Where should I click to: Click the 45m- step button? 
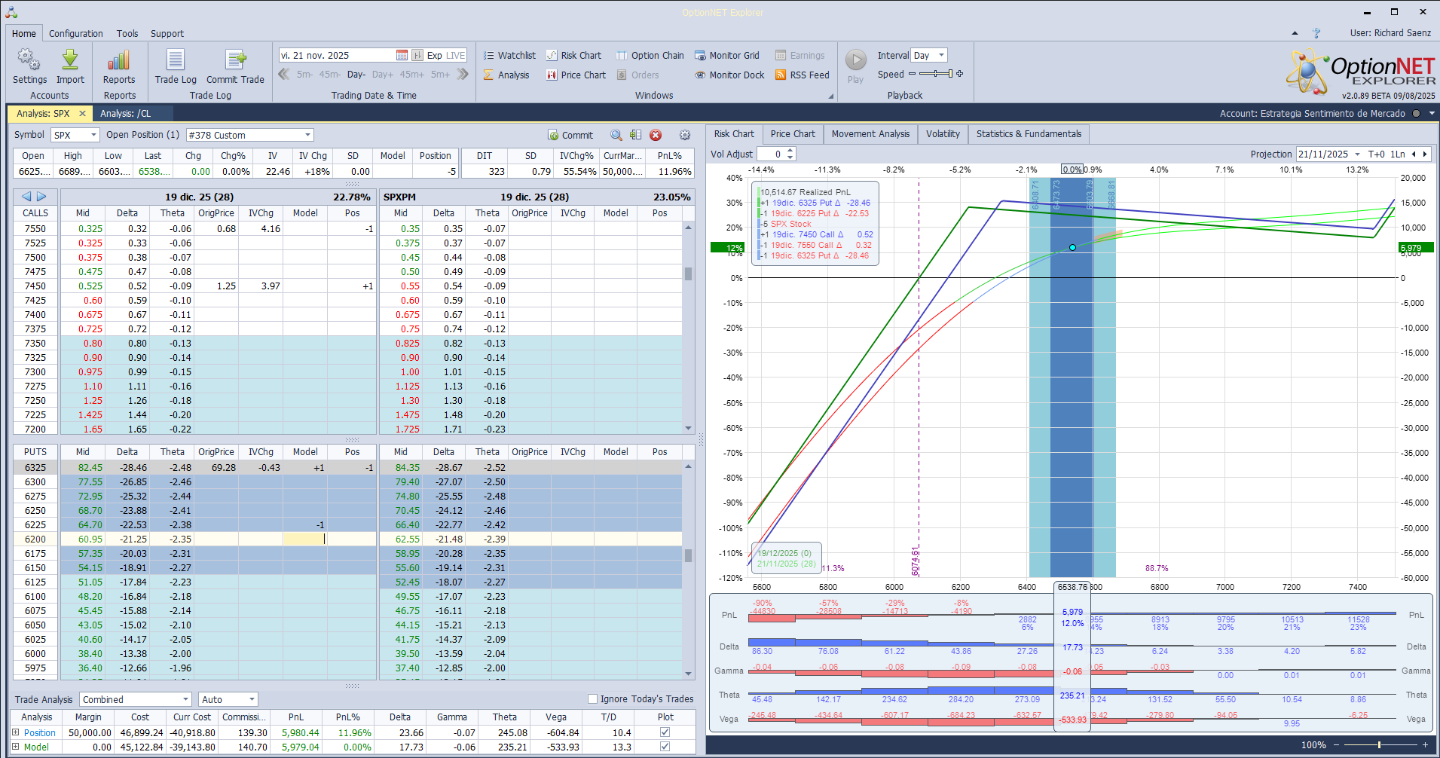pos(330,75)
